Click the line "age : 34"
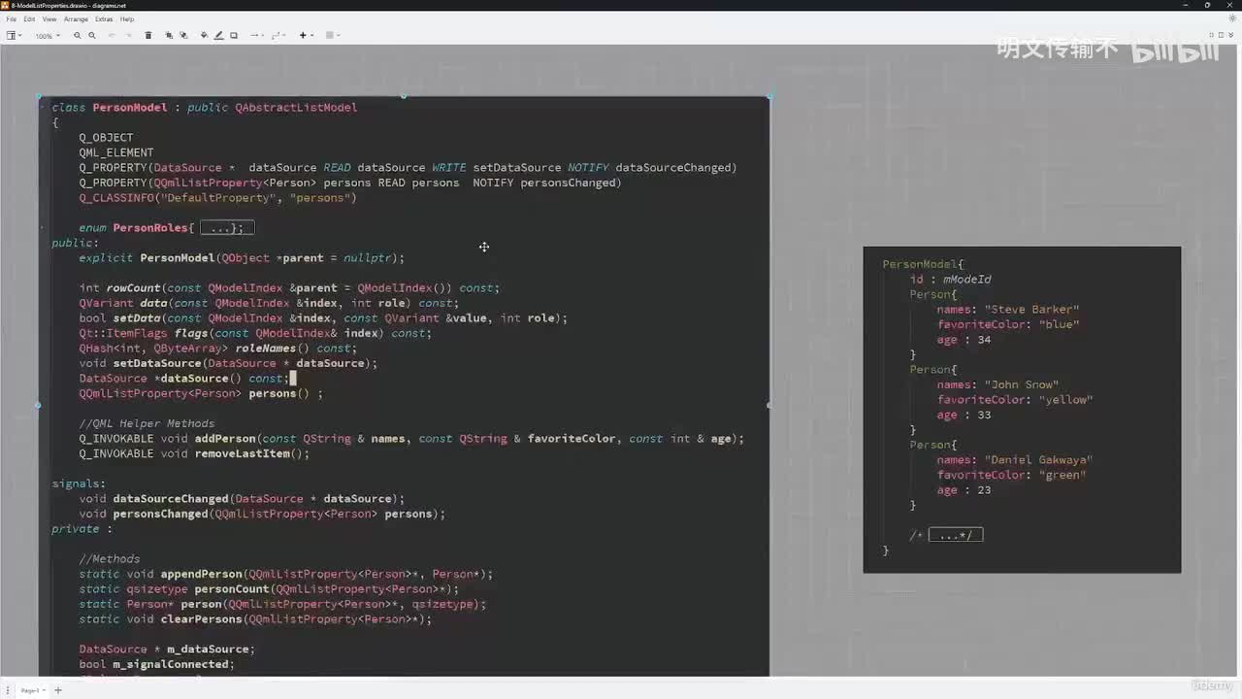 coord(964,340)
